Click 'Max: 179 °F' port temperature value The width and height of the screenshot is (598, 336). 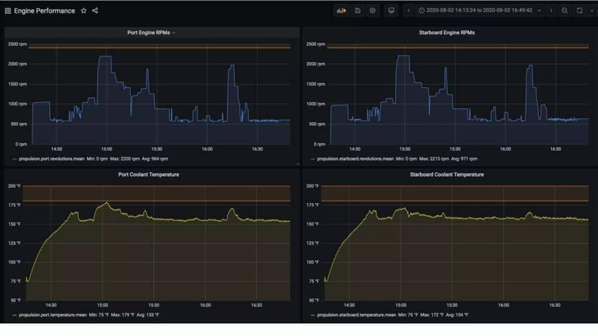(x=123, y=315)
